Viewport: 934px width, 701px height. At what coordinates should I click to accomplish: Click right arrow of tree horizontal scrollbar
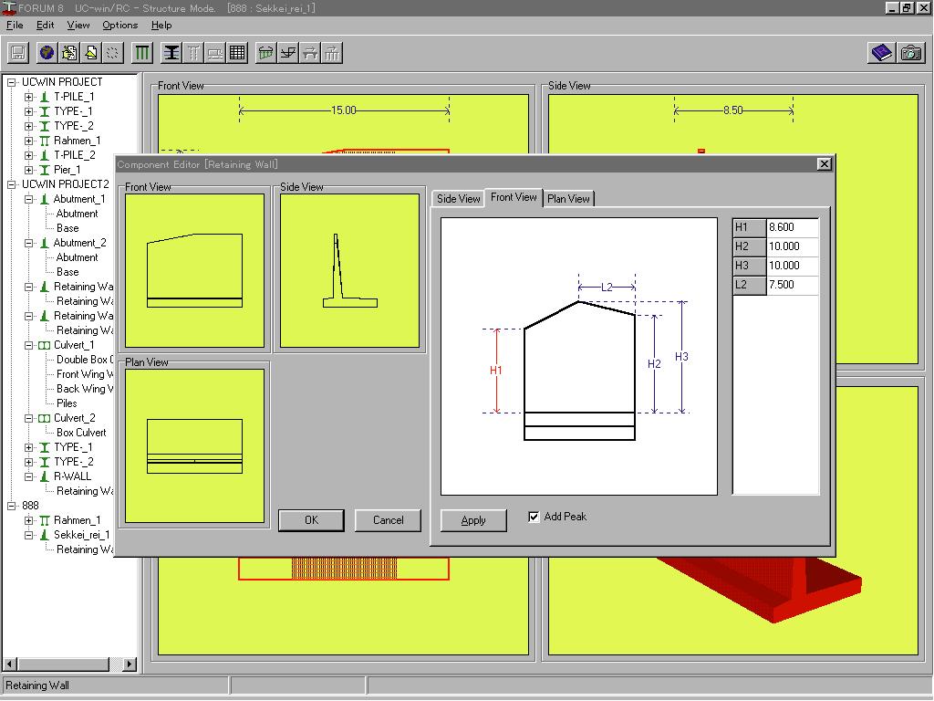pyautogui.click(x=129, y=664)
